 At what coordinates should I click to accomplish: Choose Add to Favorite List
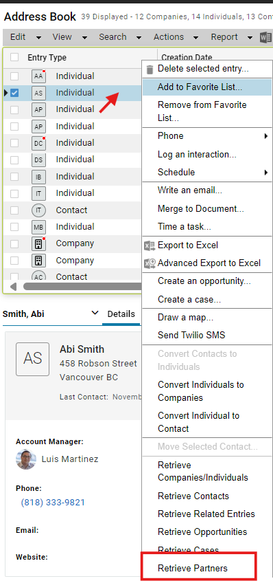(207, 87)
